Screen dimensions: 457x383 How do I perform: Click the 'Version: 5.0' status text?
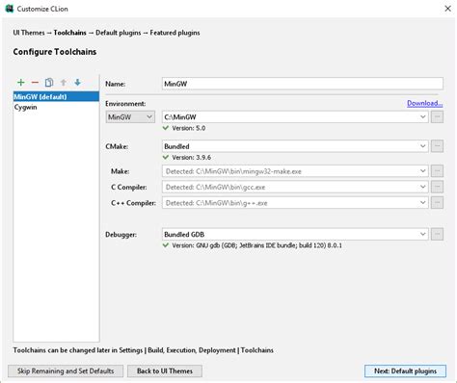pos(189,128)
